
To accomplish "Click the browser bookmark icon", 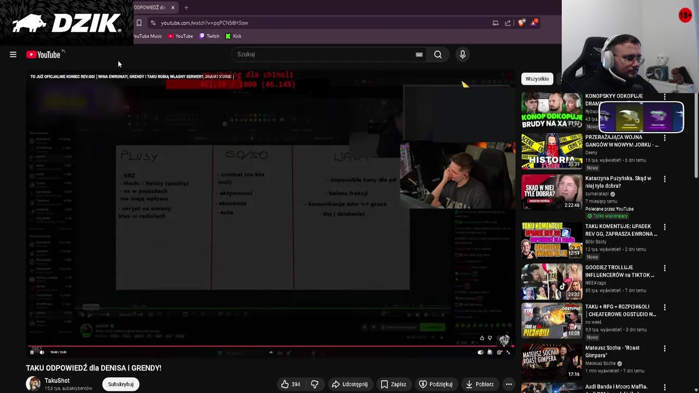I will coord(139,23).
